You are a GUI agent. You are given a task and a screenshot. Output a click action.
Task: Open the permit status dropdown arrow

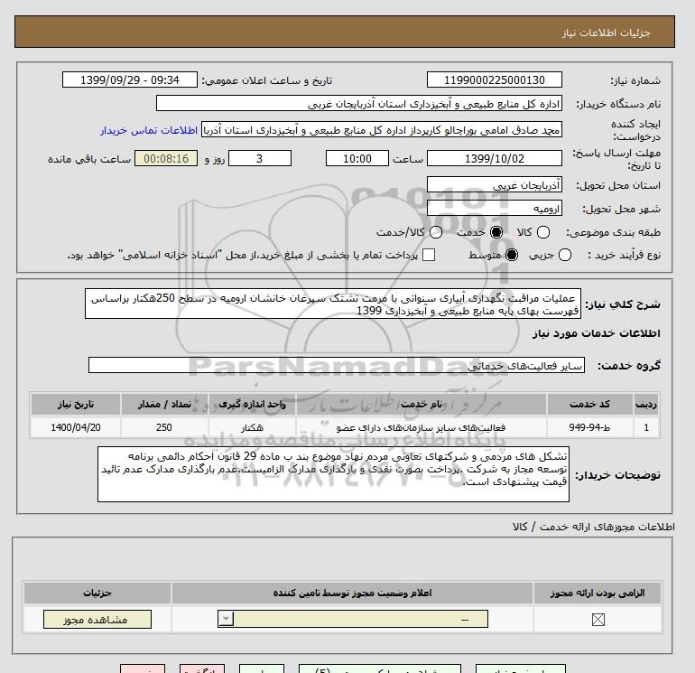click(x=226, y=619)
